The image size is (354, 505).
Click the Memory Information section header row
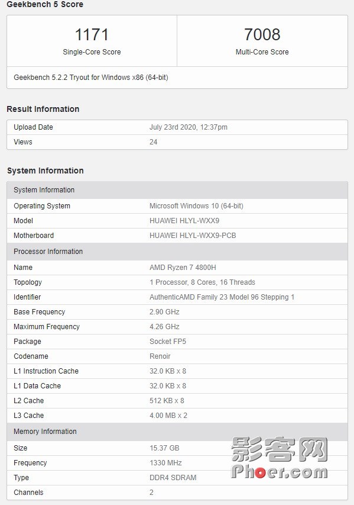click(177, 432)
